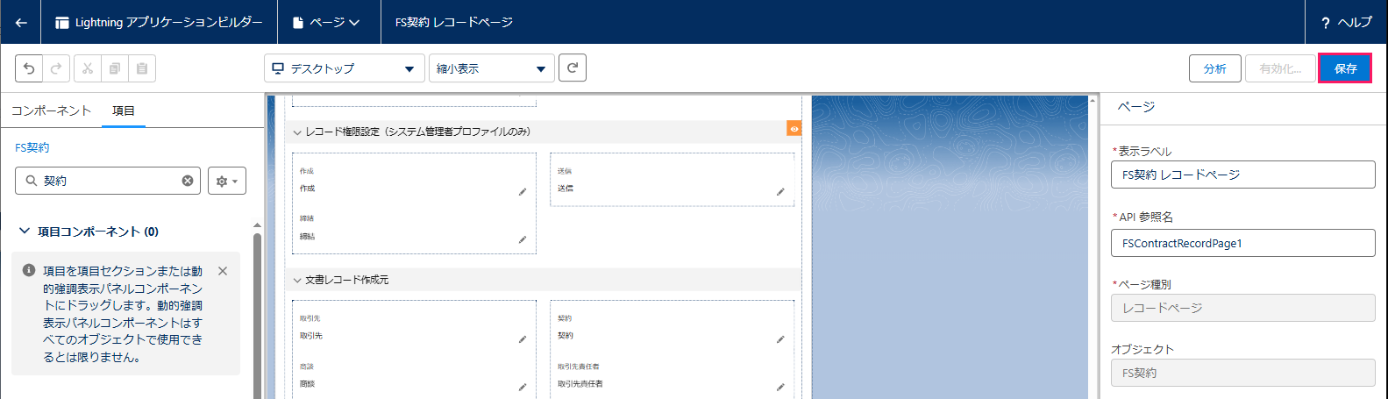The width and height of the screenshot is (1388, 399).
Task: Click the left panel vertical scrollbar
Action: pos(257,316)
